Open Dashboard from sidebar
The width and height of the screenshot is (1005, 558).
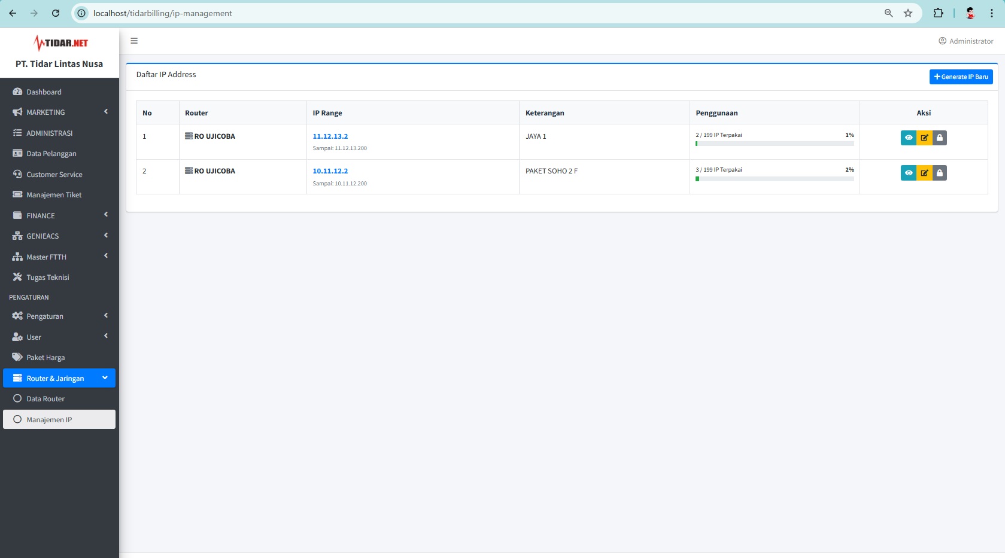coord(59,92)
